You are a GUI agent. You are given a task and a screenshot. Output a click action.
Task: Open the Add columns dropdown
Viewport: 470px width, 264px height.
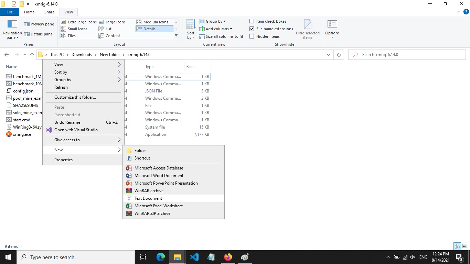216,29
